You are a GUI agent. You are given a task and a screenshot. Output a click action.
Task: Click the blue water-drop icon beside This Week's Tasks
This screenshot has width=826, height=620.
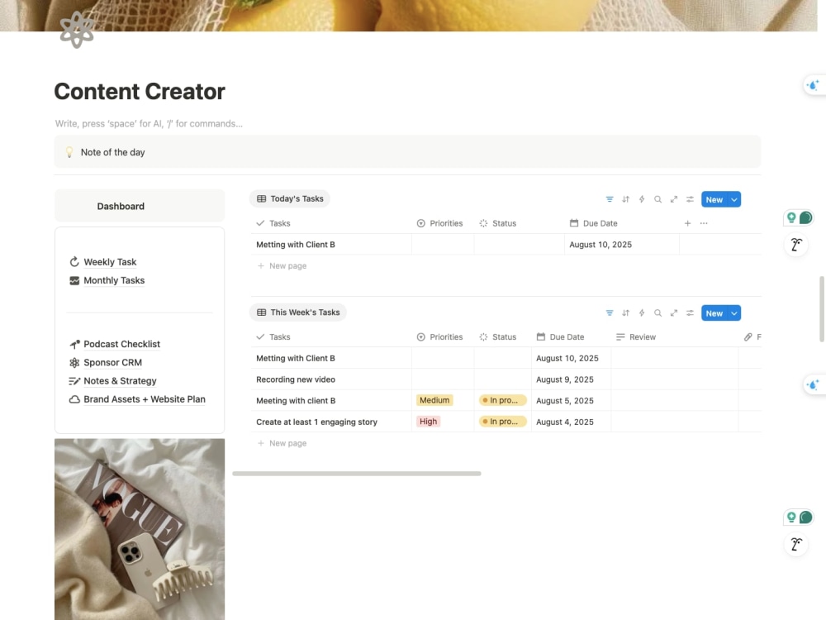click(x=814, y=385)
